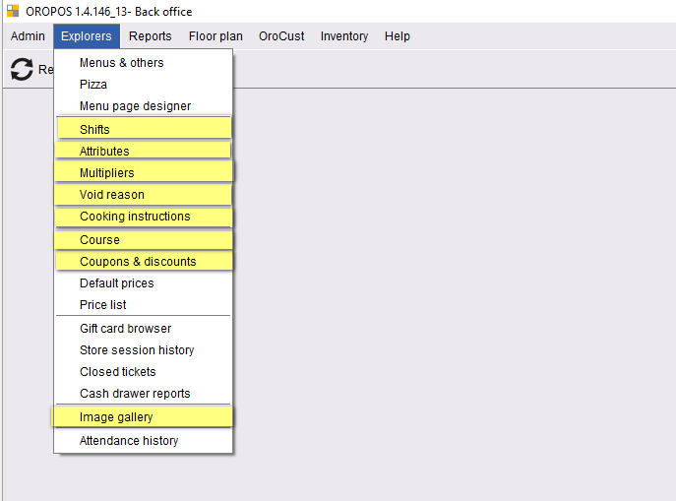The height and width of the screenshot is (501, 676).
Task: Open the Reports menu
Action: (x=150, y=36)
